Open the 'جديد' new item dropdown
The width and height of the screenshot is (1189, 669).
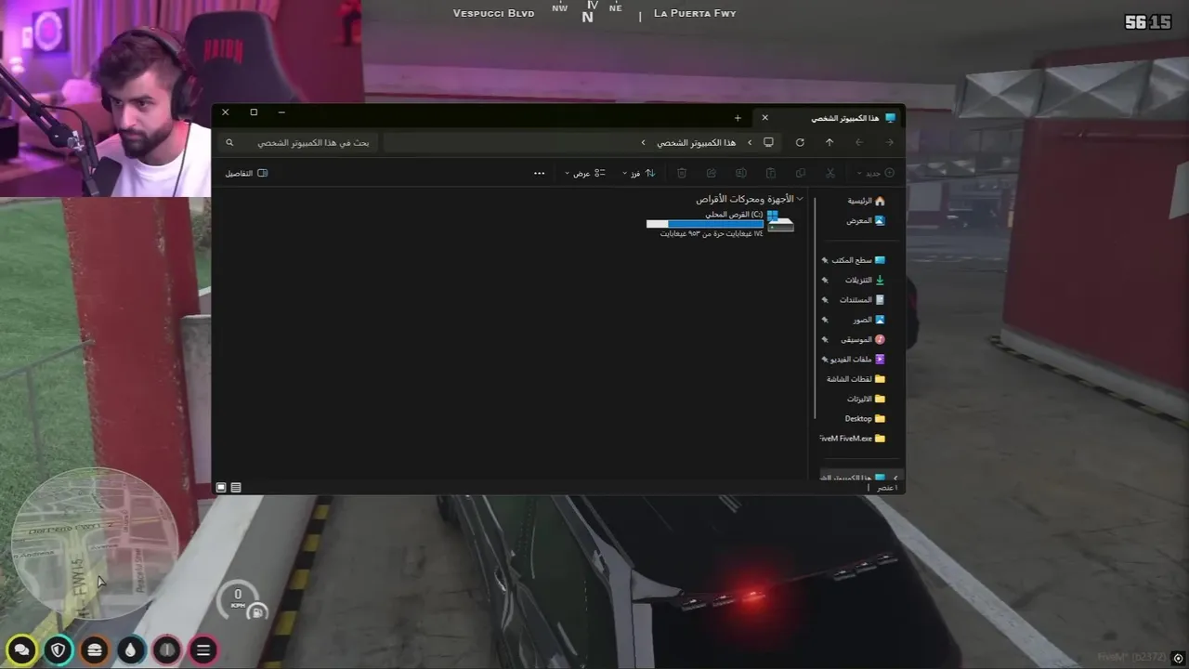[x=876, y=173]
